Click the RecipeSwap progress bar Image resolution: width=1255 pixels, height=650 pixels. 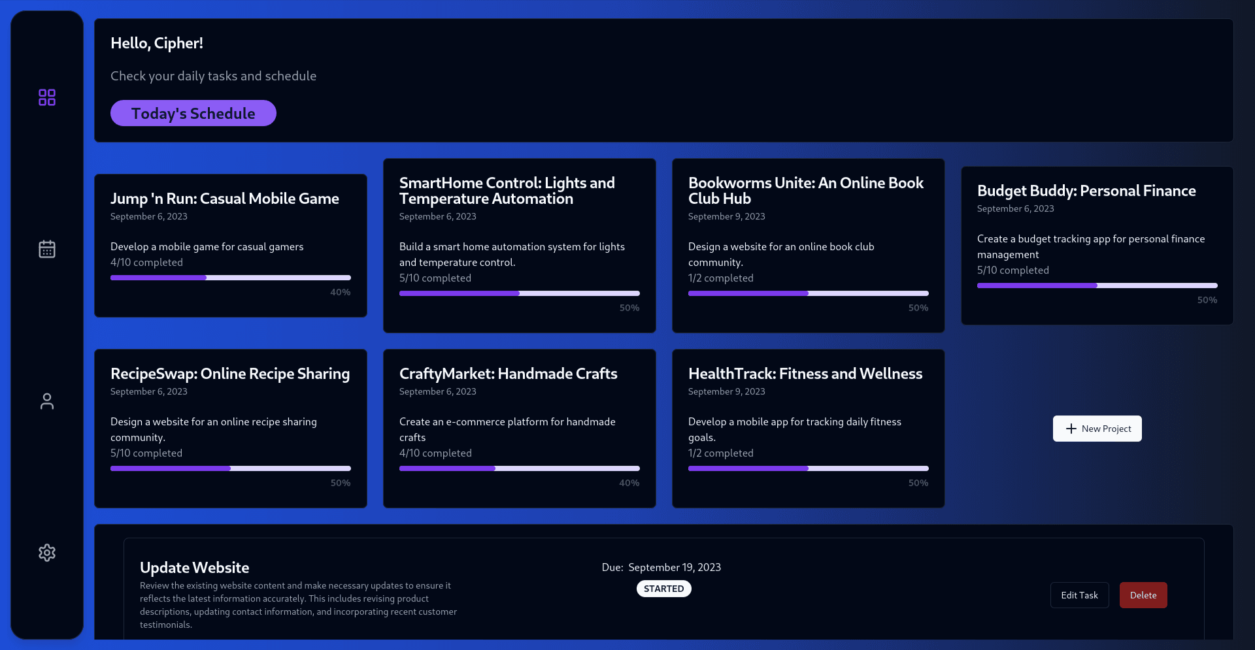[x=231, y=468]
